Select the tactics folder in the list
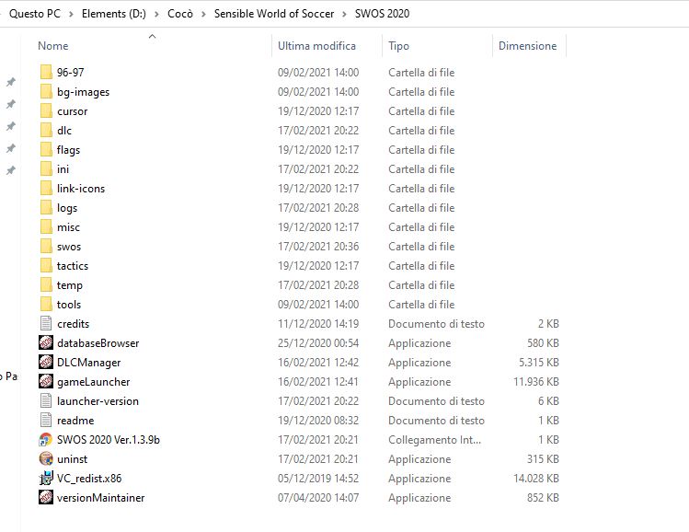 tap(73, 265)
